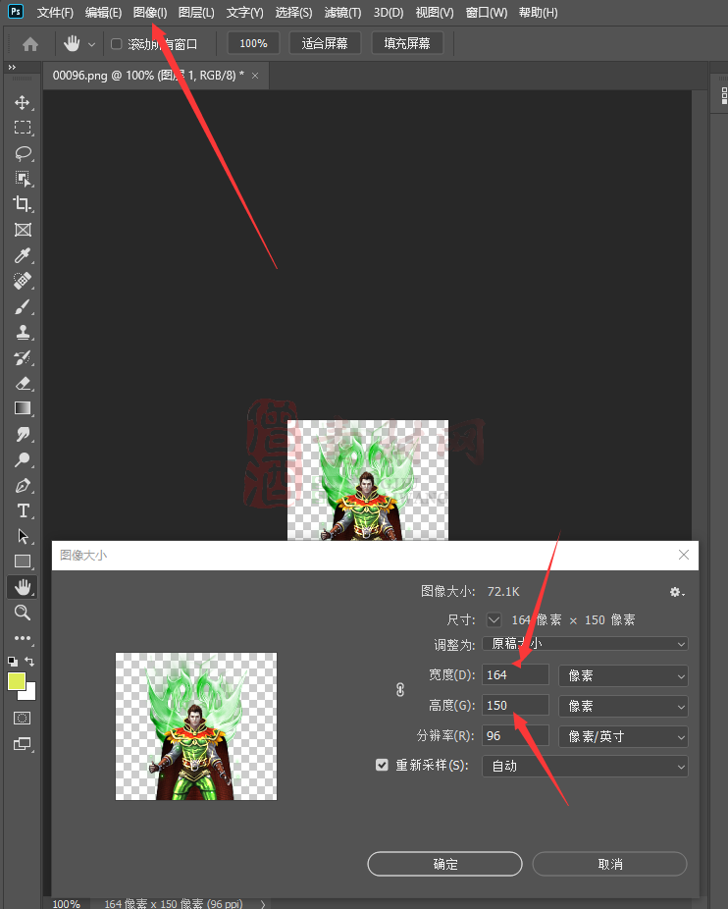The height and width of the screenshot is (909, 728).
Task: Click the yellow-green foreground color swatch
Action: click(17, 681)
